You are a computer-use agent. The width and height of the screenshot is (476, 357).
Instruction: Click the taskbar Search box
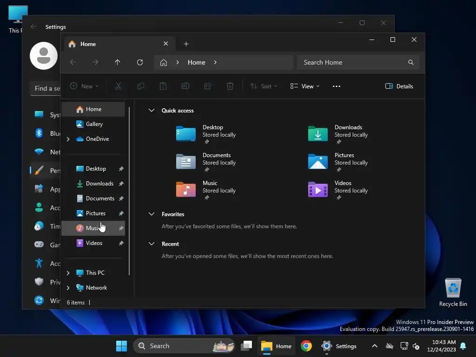[184, 346]
